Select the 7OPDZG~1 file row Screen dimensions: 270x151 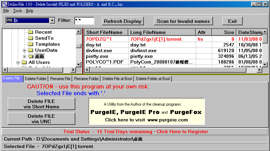[173, 39]
